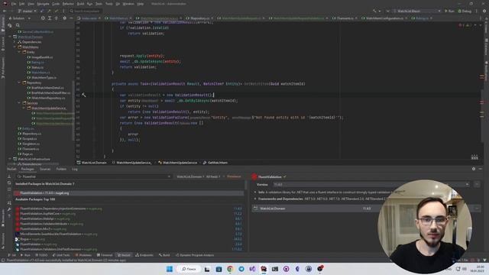This screenshot has width=489, height=275.
Task: Click the expand all icon in Solution panel
Action: [x=50, y=18]
